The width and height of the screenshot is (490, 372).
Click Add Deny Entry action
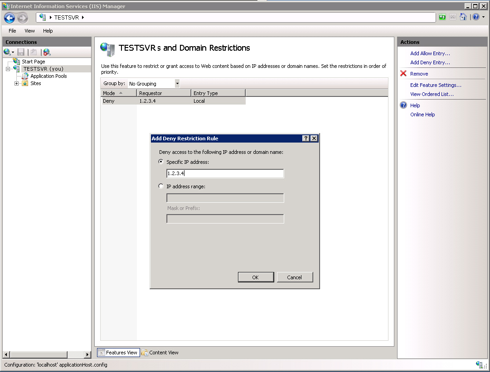(430, 62)
